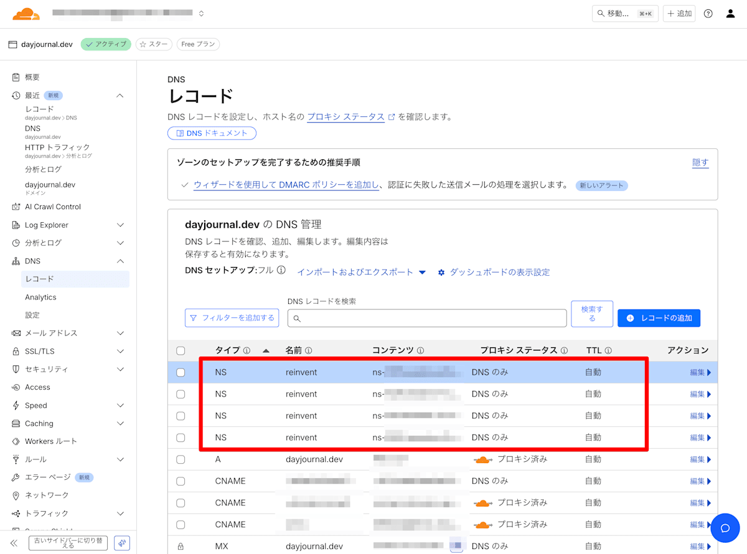Image resolution: width=747 pixels, height=554 pixels.
Task: Expand the Log Explorer menu chevron
Action: point(120,225)
